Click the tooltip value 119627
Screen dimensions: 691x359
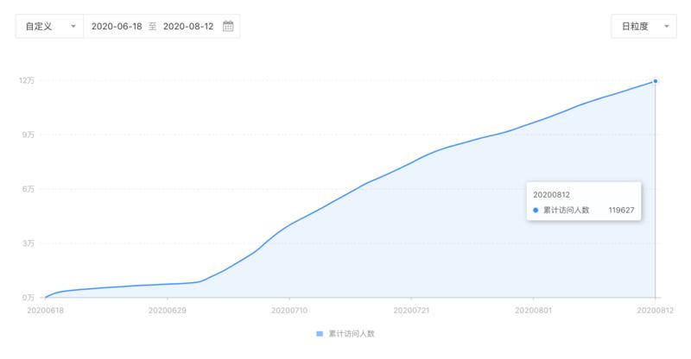tap(621, 210)
